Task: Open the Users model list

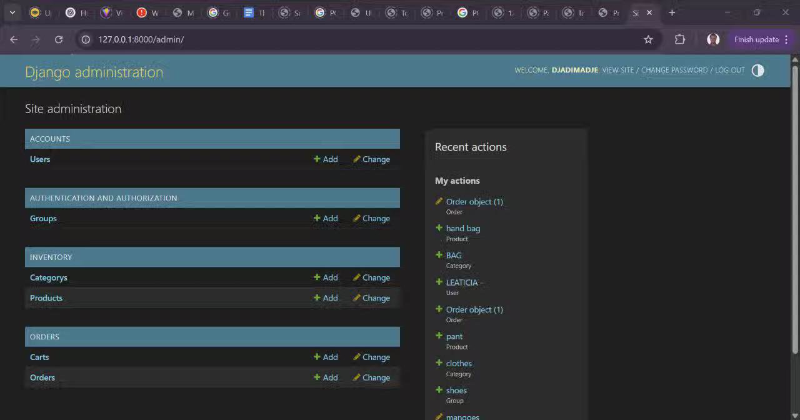Action: [40, 159]
